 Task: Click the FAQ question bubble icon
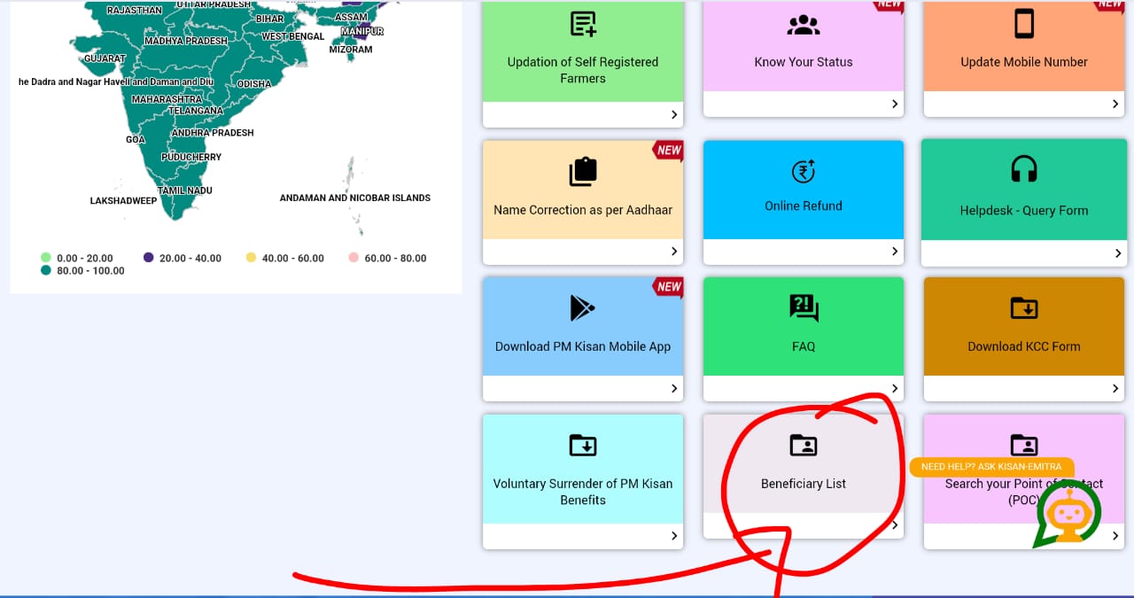point(804,308)
